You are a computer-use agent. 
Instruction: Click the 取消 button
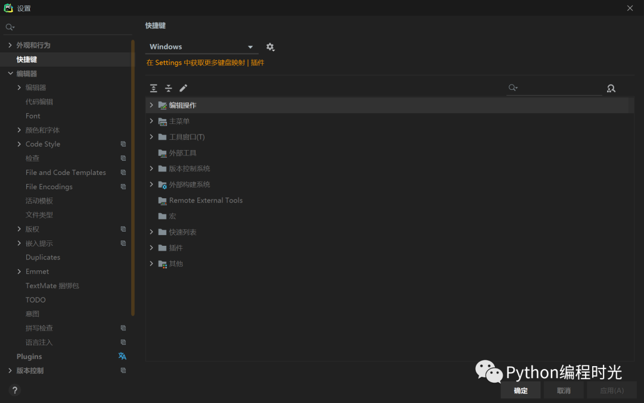coord(563,390)
